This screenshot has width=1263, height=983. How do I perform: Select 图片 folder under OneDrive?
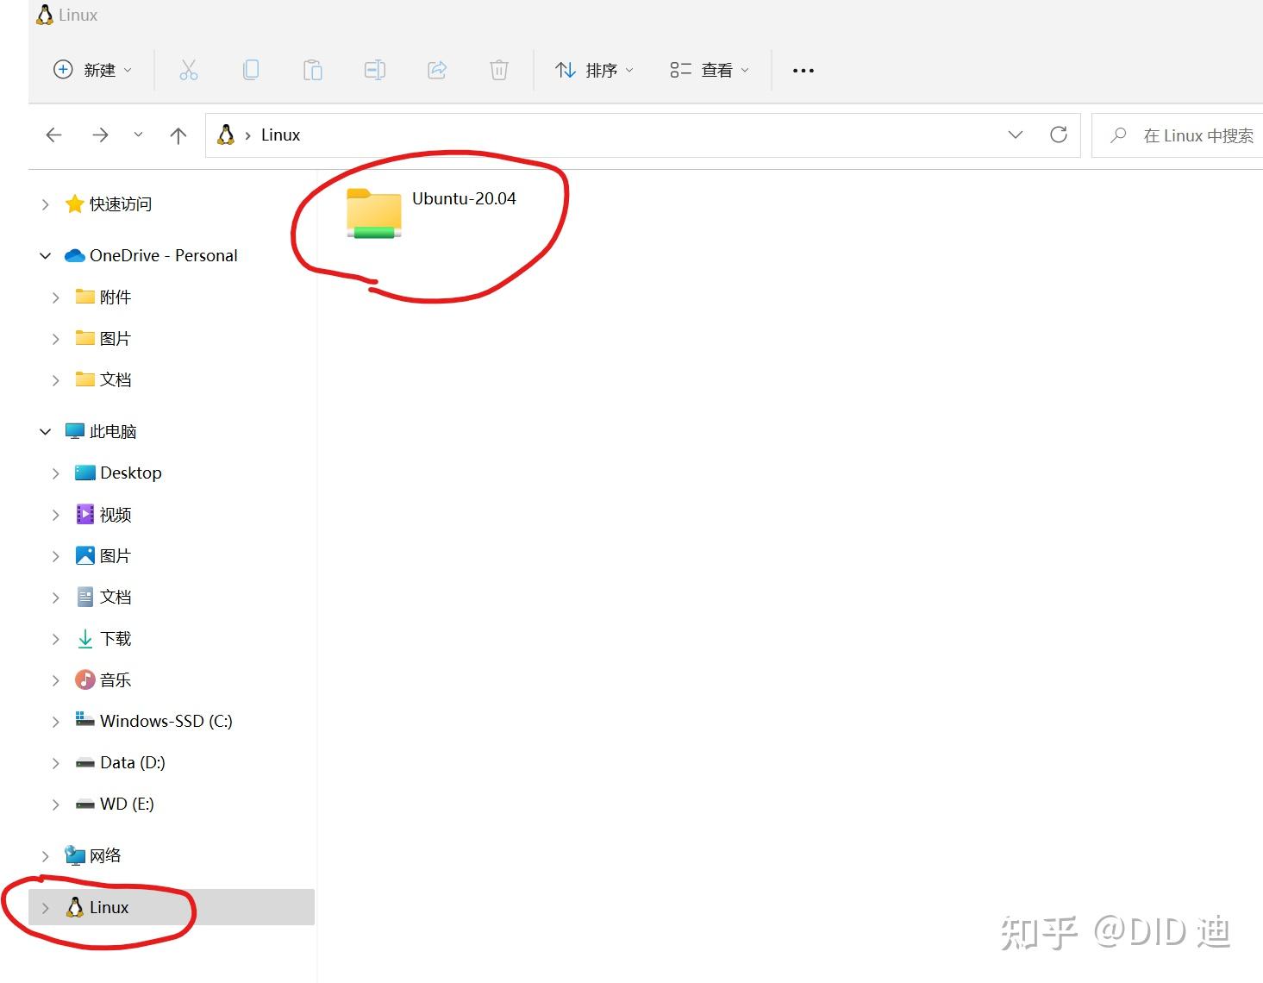(116, 339)
